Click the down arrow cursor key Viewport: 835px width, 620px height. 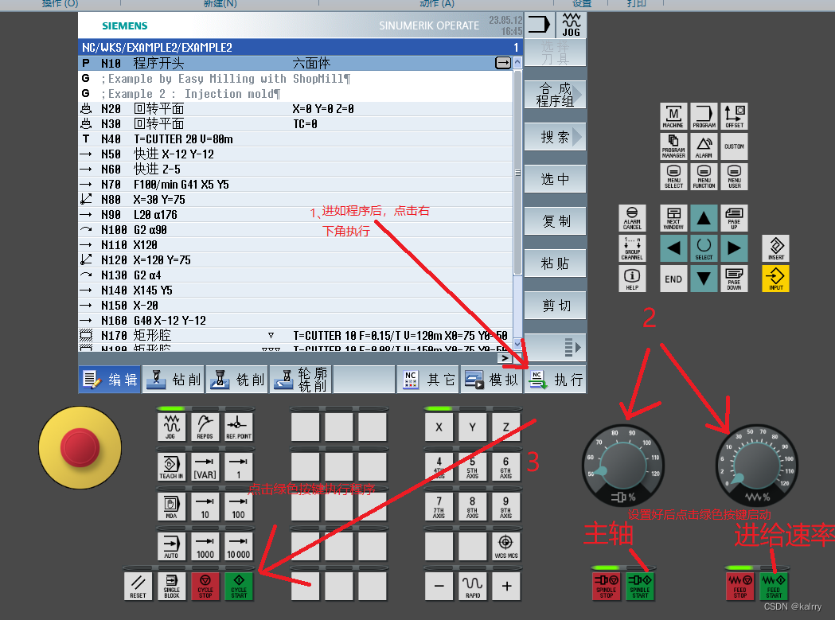pyautogui.click(x=704, y=279)
